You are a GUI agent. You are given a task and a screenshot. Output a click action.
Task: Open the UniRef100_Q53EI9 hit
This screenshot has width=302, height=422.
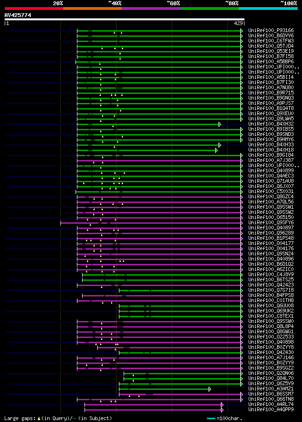[x=271, y=51]
